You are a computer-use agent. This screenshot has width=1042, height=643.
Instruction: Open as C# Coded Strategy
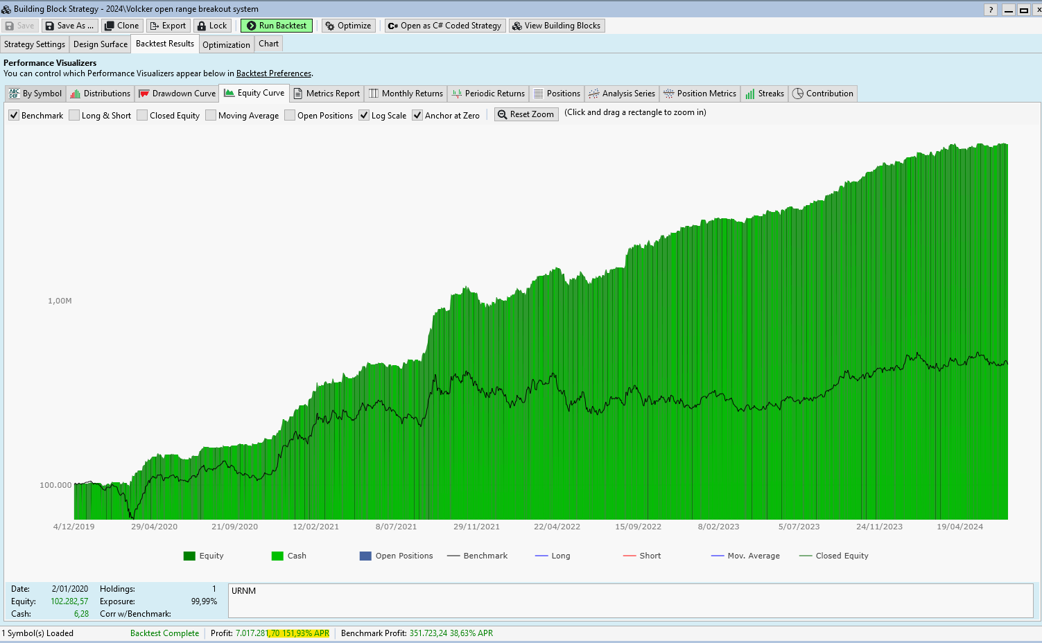[x=444, y=26]
